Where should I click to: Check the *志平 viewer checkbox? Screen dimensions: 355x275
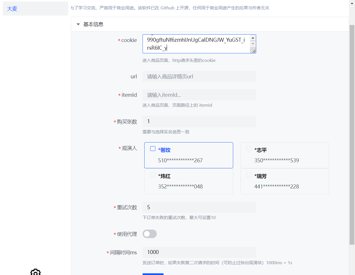point(249,149)
